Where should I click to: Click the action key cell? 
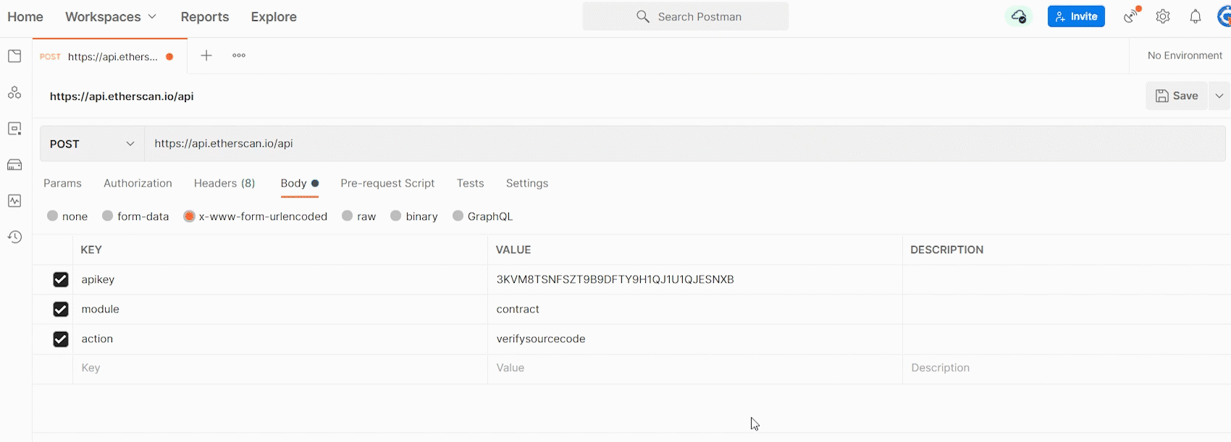(x=280, y=339)
